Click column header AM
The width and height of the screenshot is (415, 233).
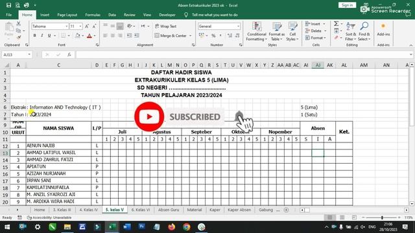tap(364, 65)
